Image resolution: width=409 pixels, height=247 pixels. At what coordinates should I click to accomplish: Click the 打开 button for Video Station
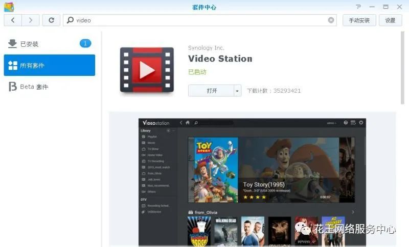click(211, 91)
